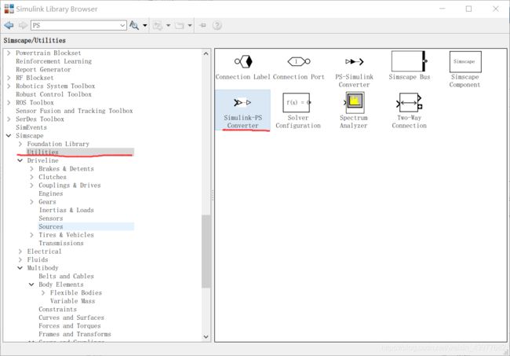The image size is (510, 356).
Task: Open the add-to-model dropdown arrow
Action: pos(168,25)
